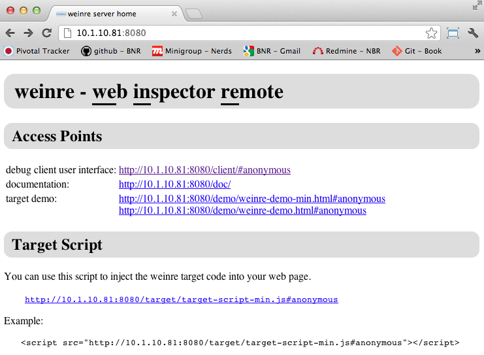
Task: Open the BNR - Gmail bookmark
Action: (x=272, y=51)
